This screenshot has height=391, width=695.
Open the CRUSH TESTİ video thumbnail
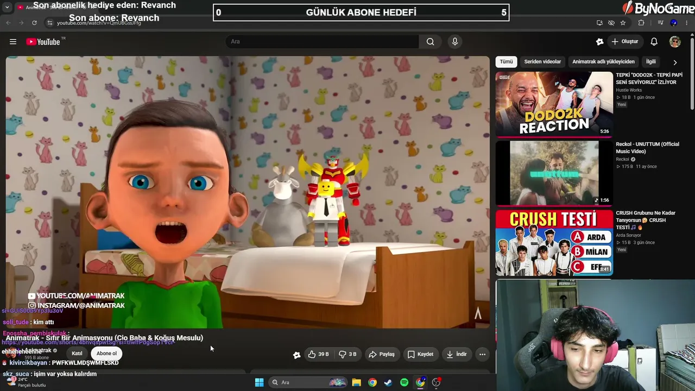[x=554, y=242]
